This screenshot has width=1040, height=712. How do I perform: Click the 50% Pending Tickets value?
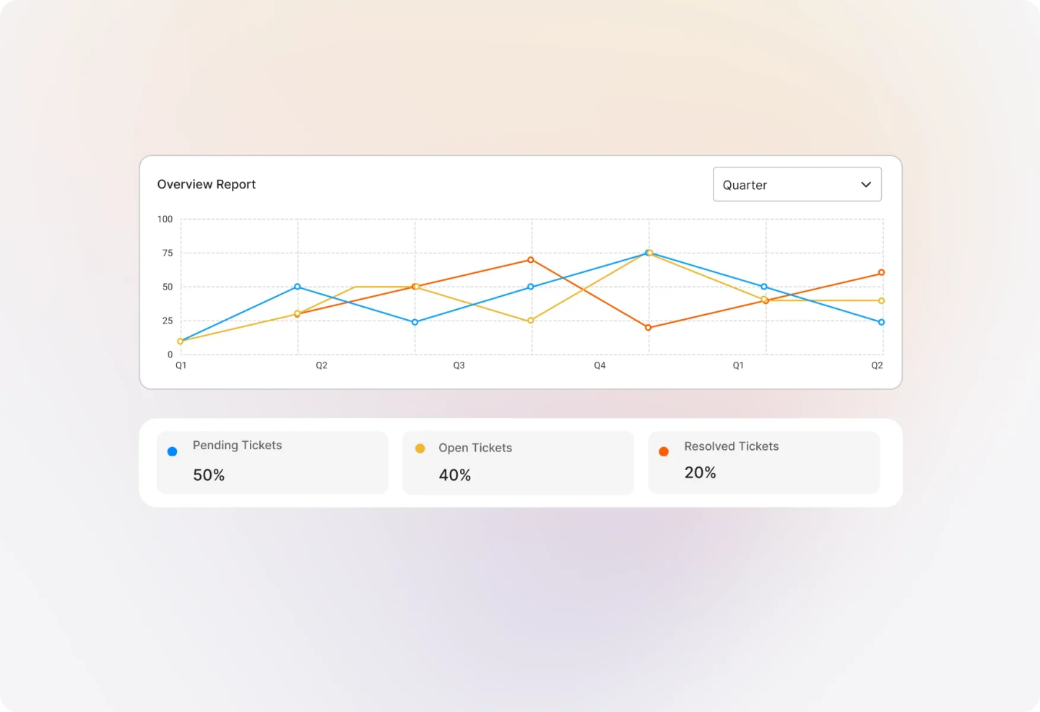(209, 475)
